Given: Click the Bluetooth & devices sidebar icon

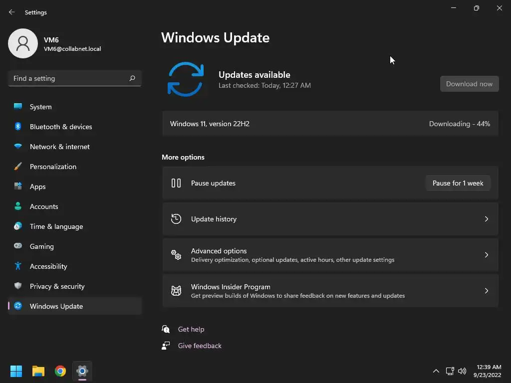Looking at the screenshot, I should [x=18, y=126].
